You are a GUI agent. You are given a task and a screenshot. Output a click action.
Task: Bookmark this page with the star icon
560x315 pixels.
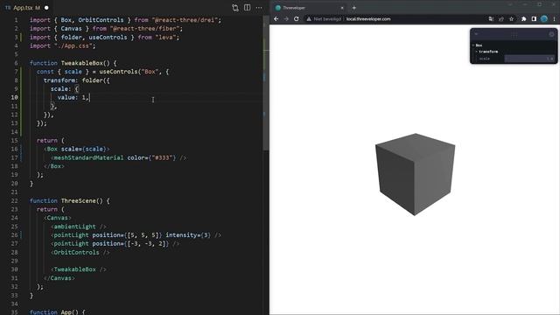pos(511,19)
